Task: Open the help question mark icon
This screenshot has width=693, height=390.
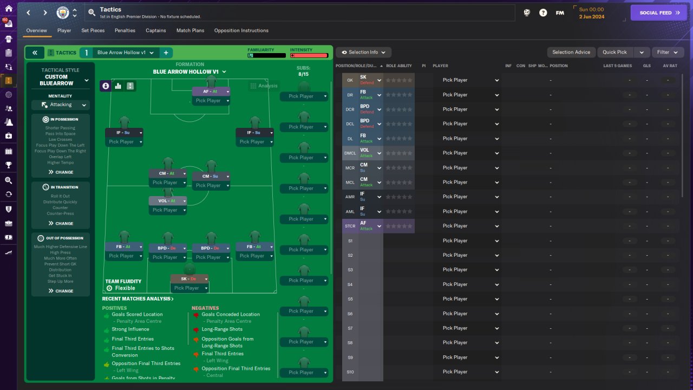Action: (543, 12)
